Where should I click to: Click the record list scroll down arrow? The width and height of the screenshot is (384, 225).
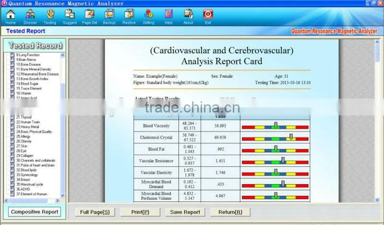(62, 196)
